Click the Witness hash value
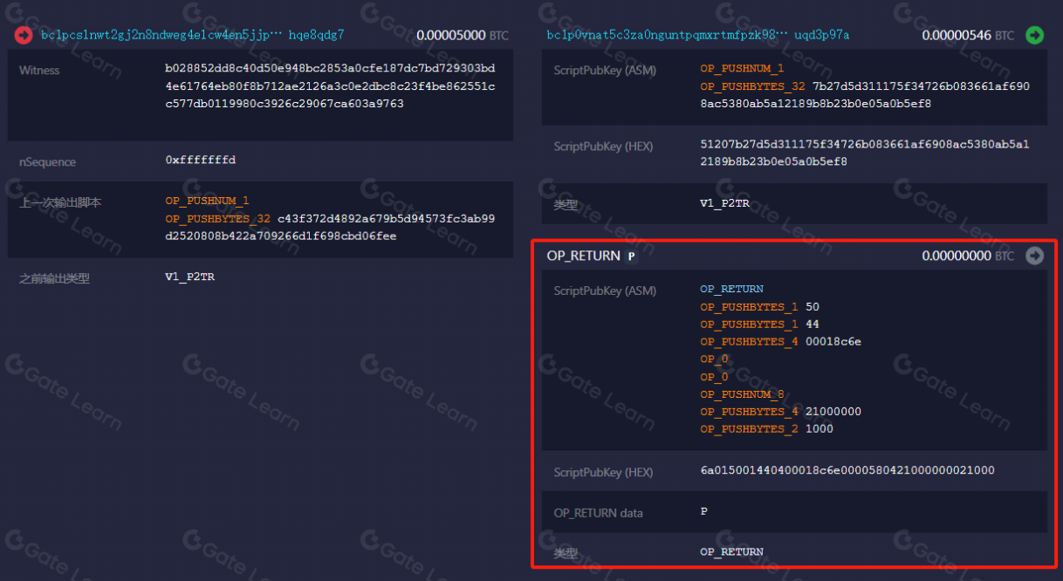 coord(330,86)
